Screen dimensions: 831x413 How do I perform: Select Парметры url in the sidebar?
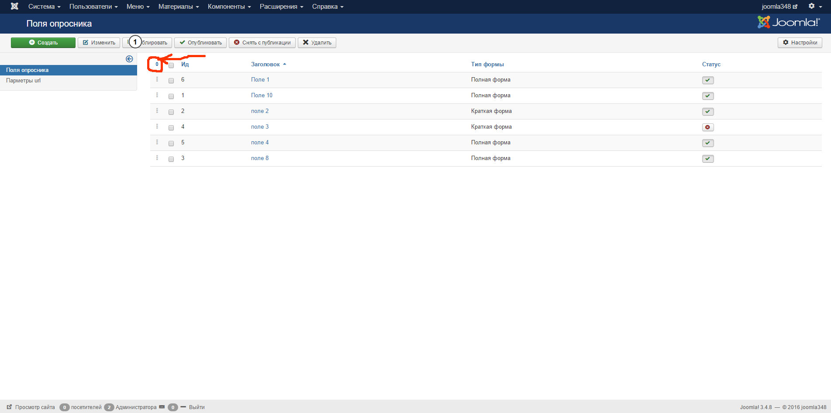click(24, 81)
